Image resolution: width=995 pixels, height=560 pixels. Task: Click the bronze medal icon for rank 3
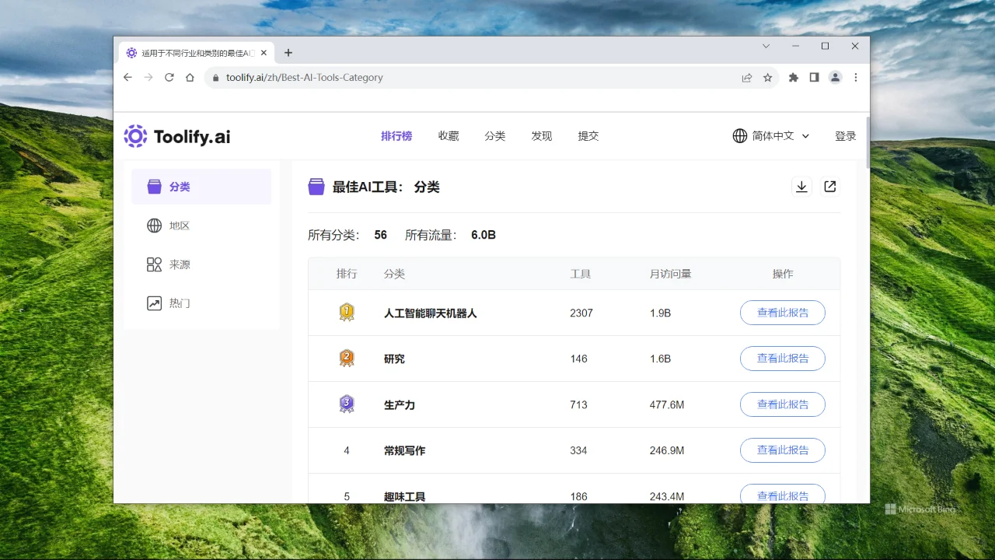[x=346, y=404]
